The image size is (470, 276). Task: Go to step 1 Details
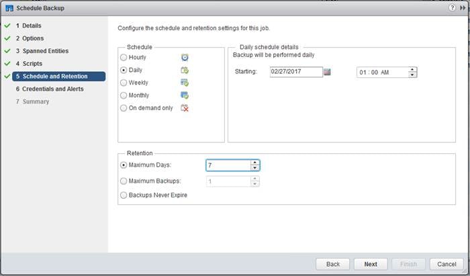29,26
